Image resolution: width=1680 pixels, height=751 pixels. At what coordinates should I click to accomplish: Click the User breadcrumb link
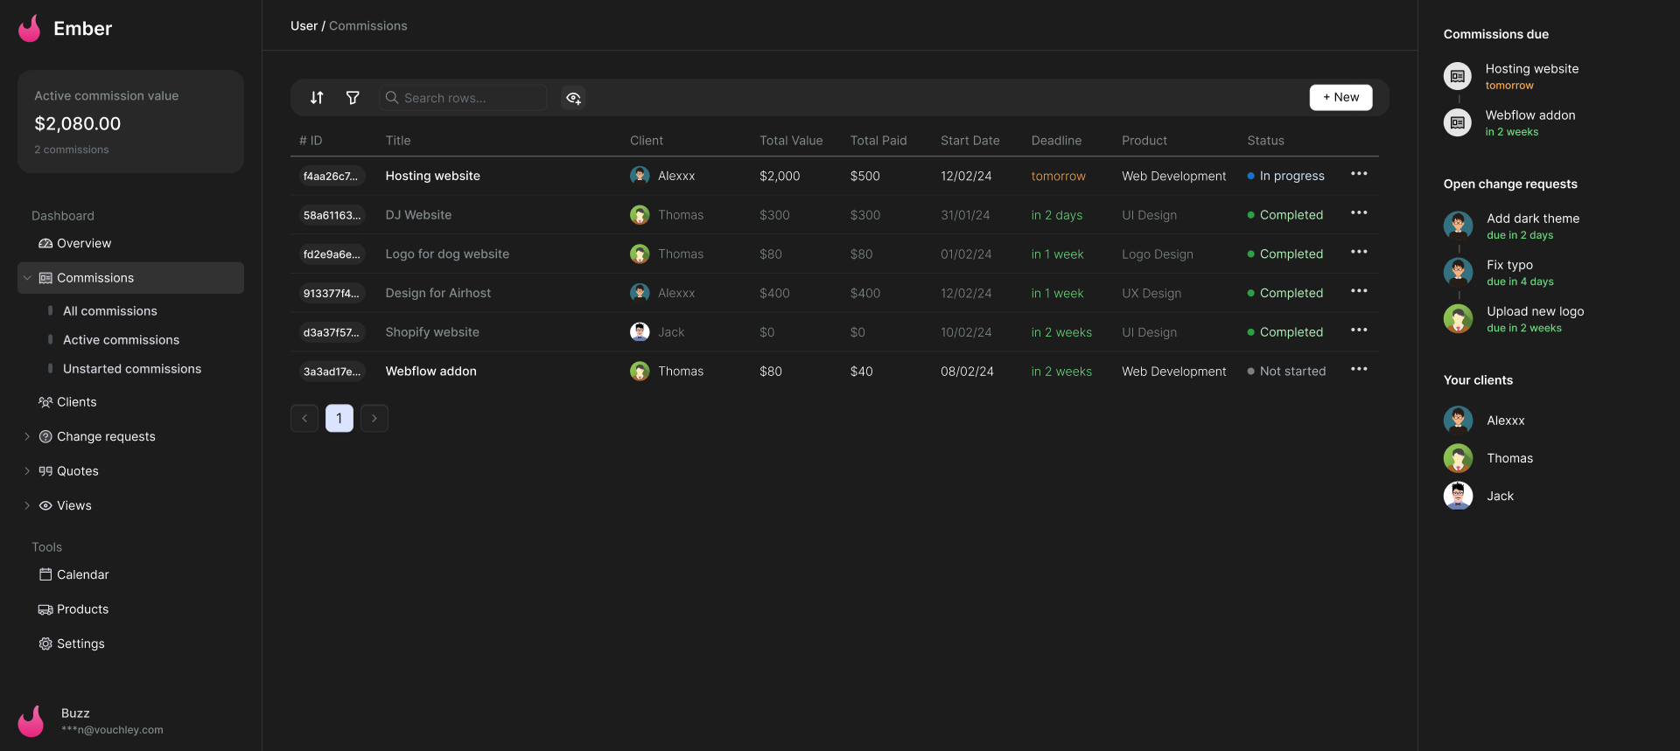(304, 26)
